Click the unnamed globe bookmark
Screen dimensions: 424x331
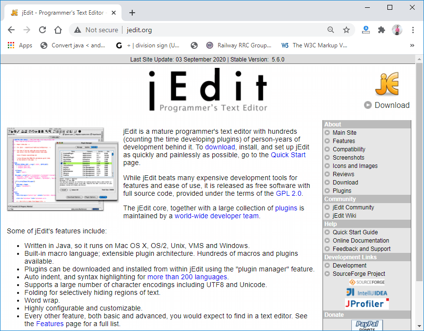point(194,45)
